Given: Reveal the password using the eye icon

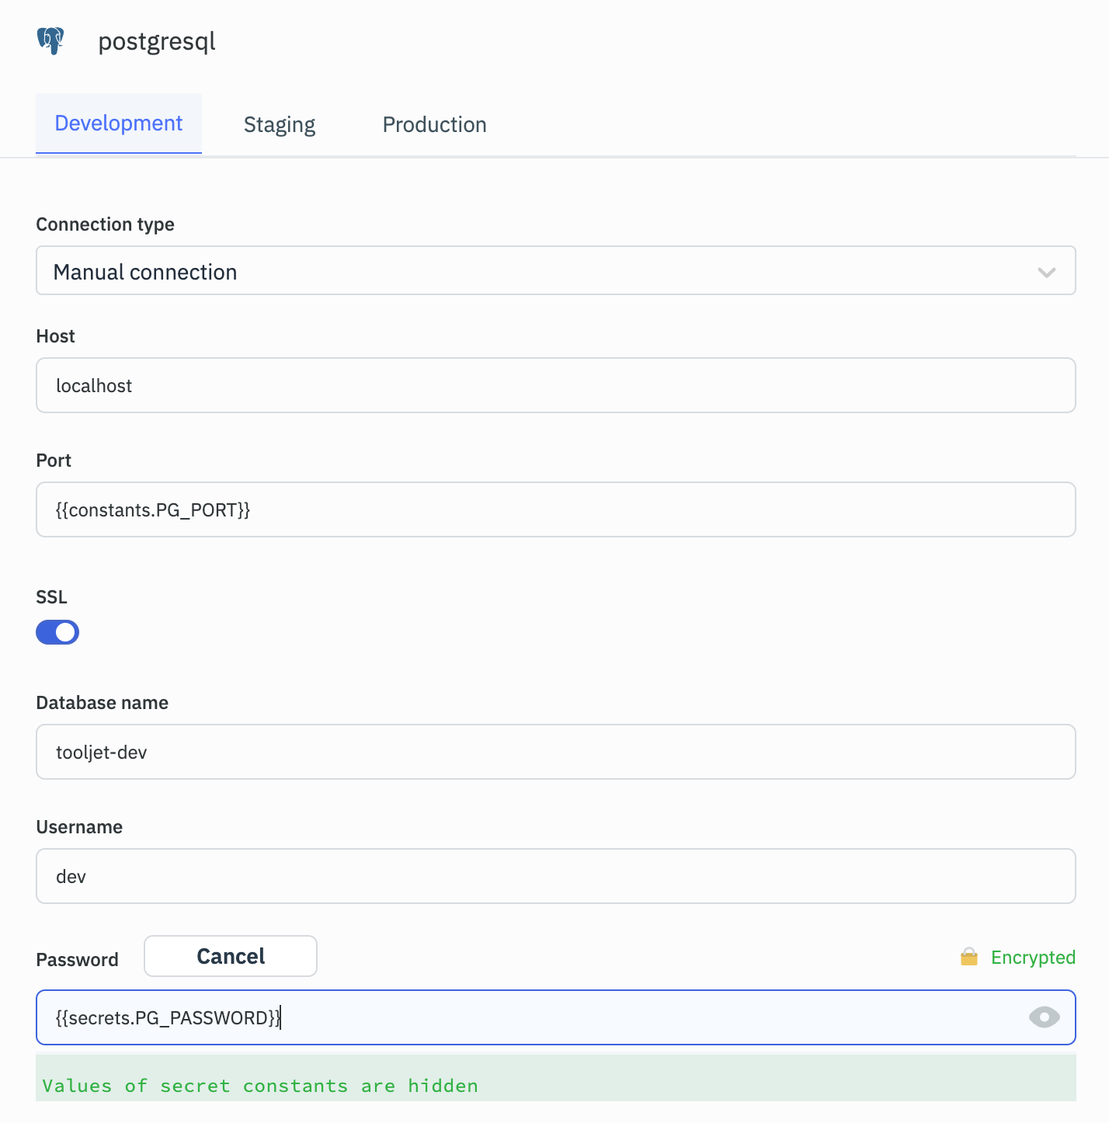Looking at the screenshot, I should tap(1045, 1017).
